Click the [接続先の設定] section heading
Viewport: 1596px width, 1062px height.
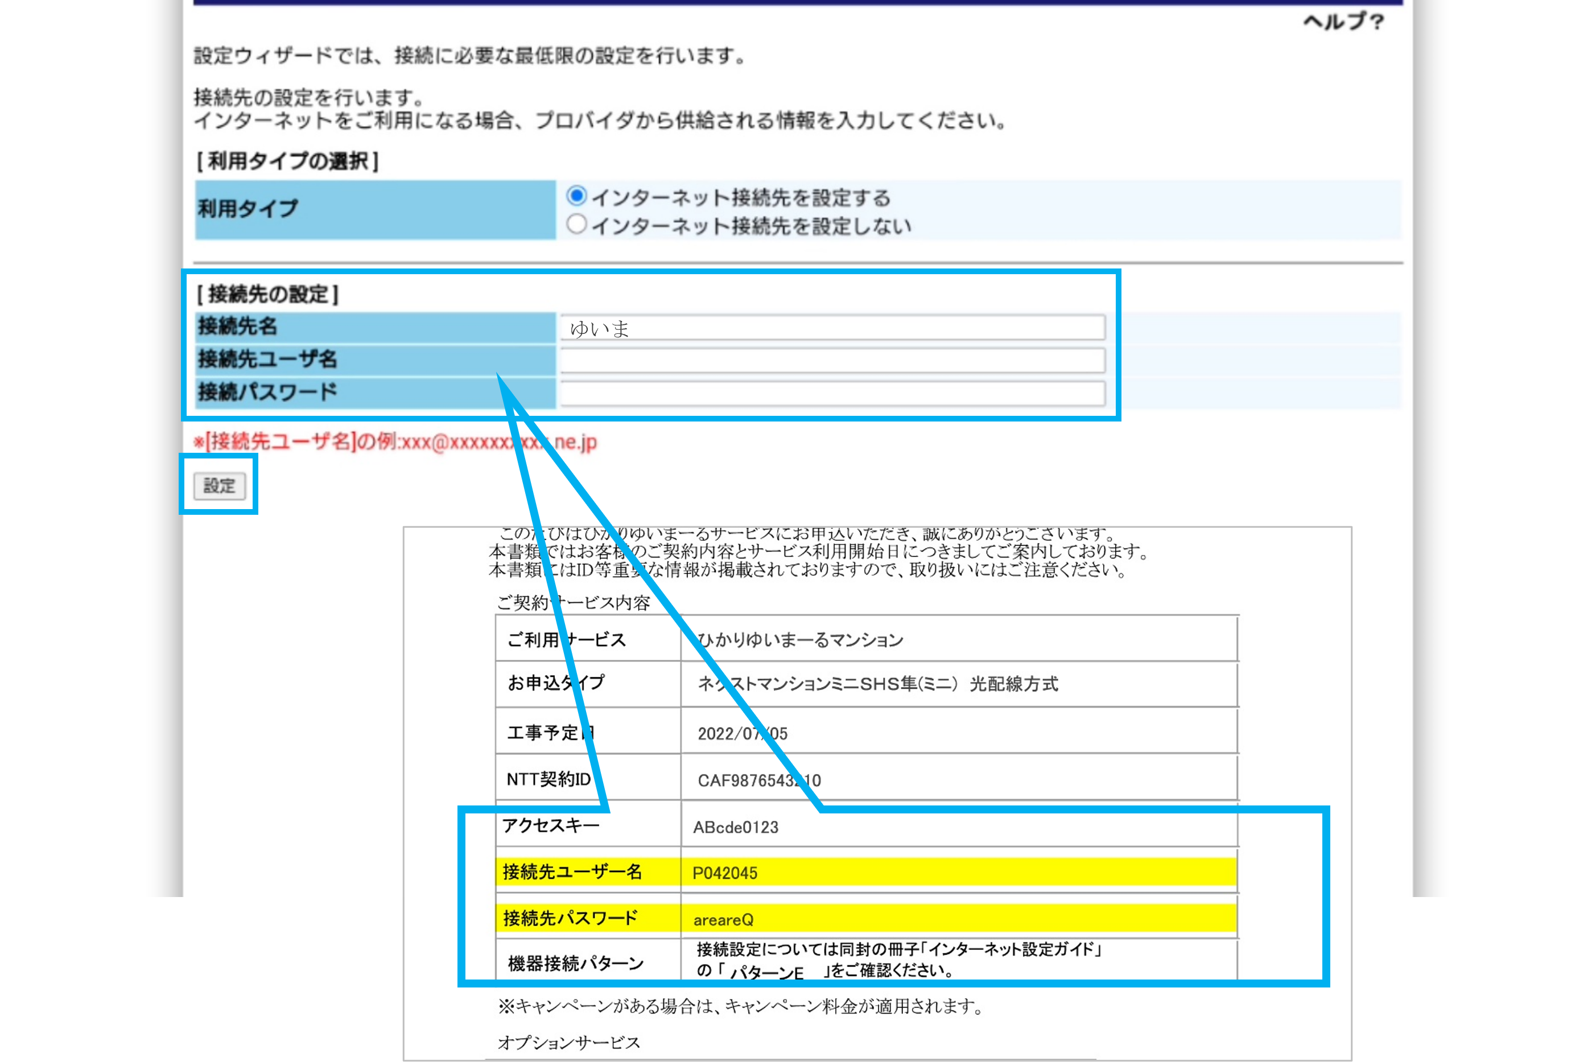pos(267,294)
